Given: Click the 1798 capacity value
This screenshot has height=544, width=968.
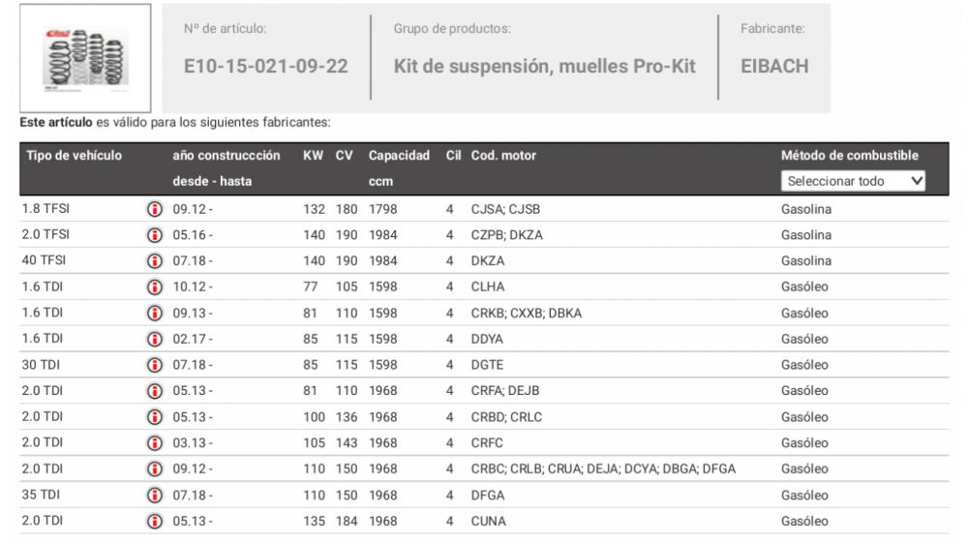Looking at the screenshot, I should (382, 209).
